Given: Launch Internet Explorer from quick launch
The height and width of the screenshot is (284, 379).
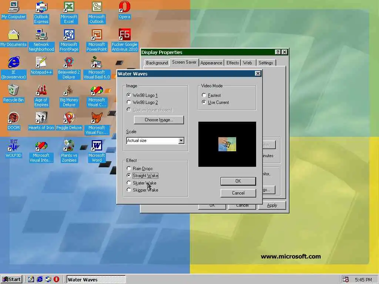Looking at the screenshot, I should pyautogui.click(x=40, y=280).
